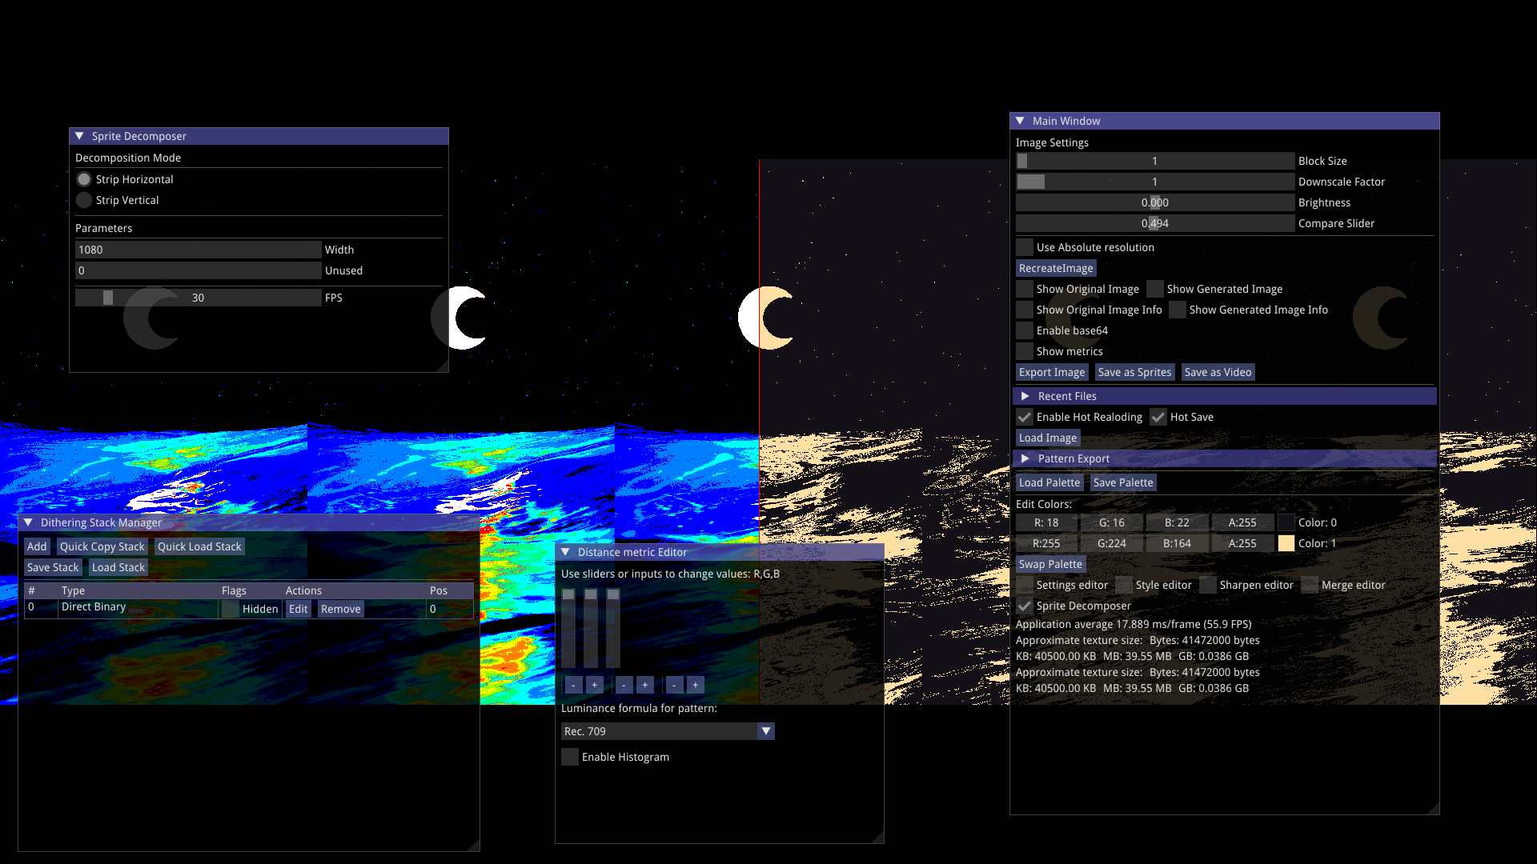Expand the Pattern Export section
Image resolution: width=1537 pixels, height=864 pixels.
(x=1025, y=458)
